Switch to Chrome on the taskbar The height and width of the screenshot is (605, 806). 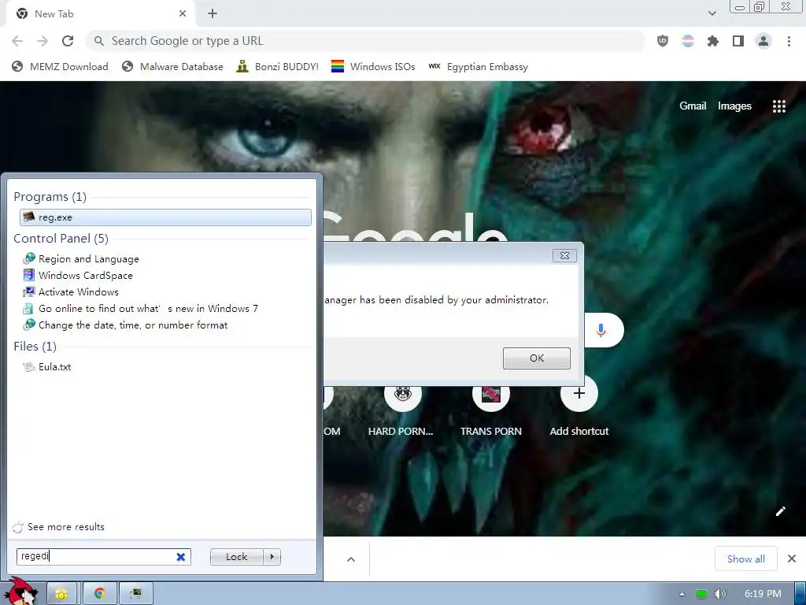pyautogui.click(x=100, y=594)
